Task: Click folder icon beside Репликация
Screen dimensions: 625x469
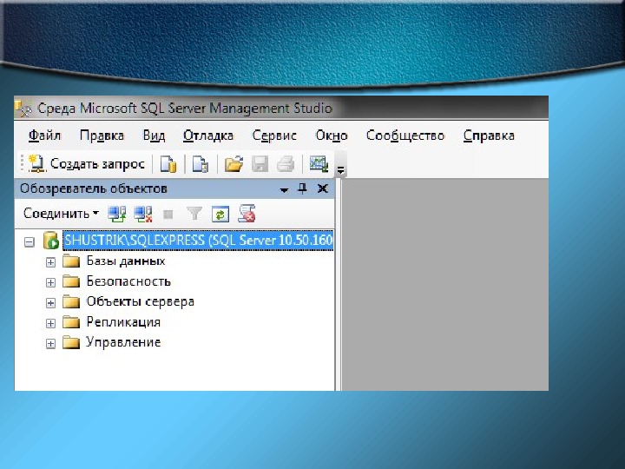Action: tap(71, 322)
